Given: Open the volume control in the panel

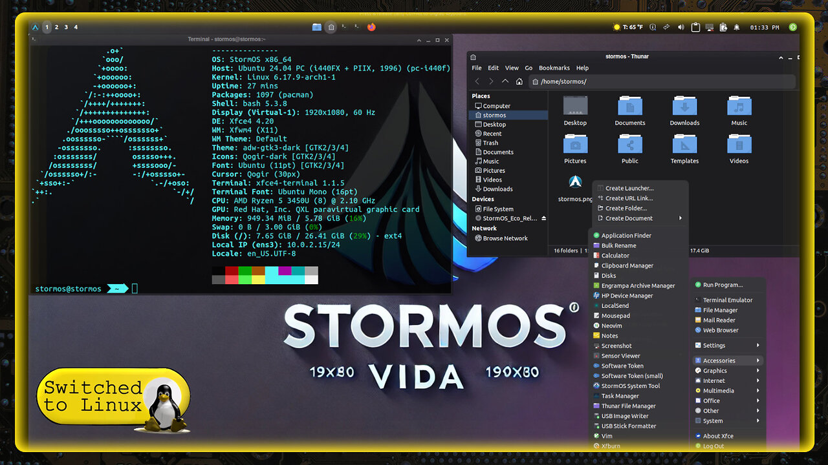Looking at the screenshot, I should pos(681,27).
